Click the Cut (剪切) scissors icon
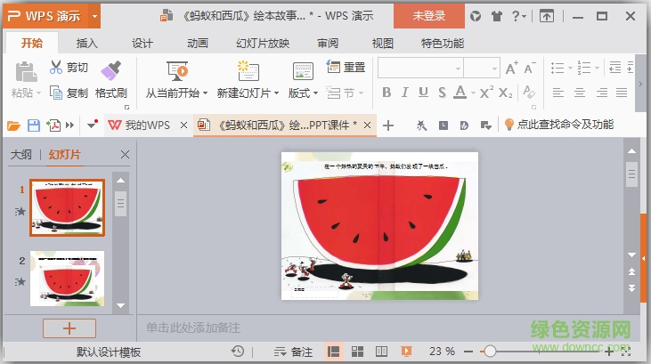 tap(55, 67)
